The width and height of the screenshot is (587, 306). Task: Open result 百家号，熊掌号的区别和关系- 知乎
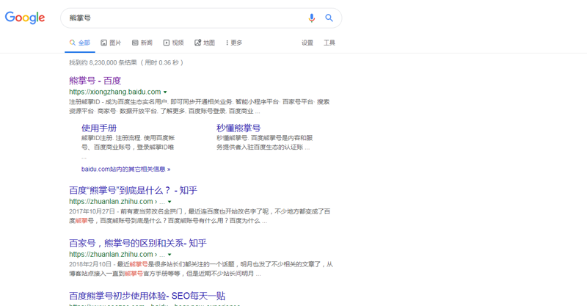pos(138,243)
